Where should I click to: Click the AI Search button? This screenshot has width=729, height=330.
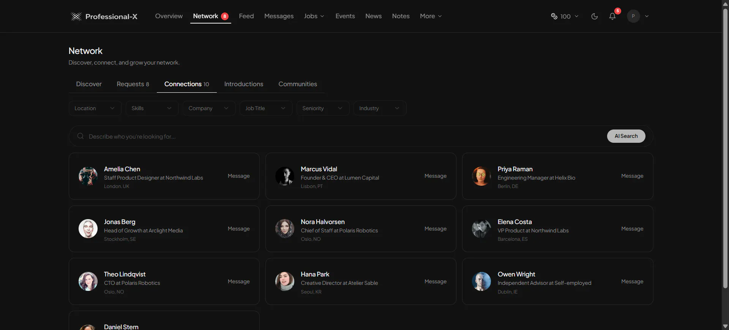tap(626, 136)
